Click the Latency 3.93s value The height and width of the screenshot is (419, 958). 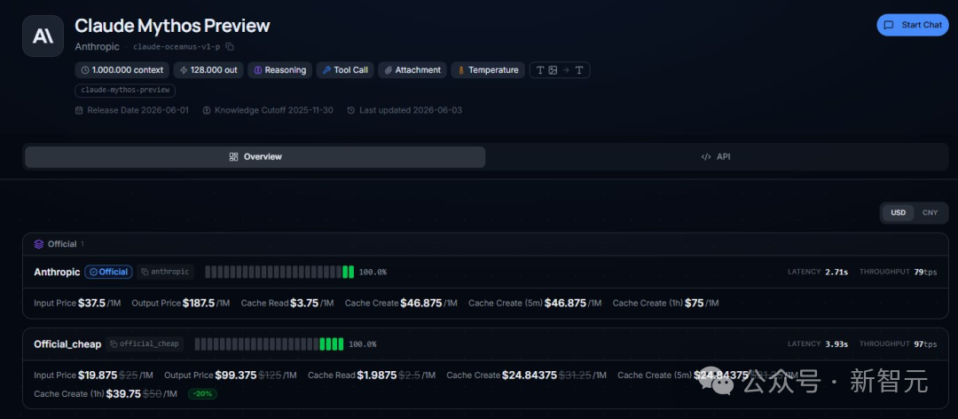[x=836, y=344]
